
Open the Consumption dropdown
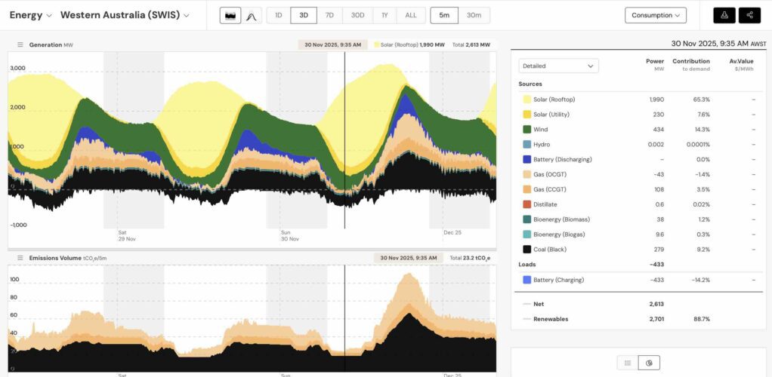pos(655,15)
